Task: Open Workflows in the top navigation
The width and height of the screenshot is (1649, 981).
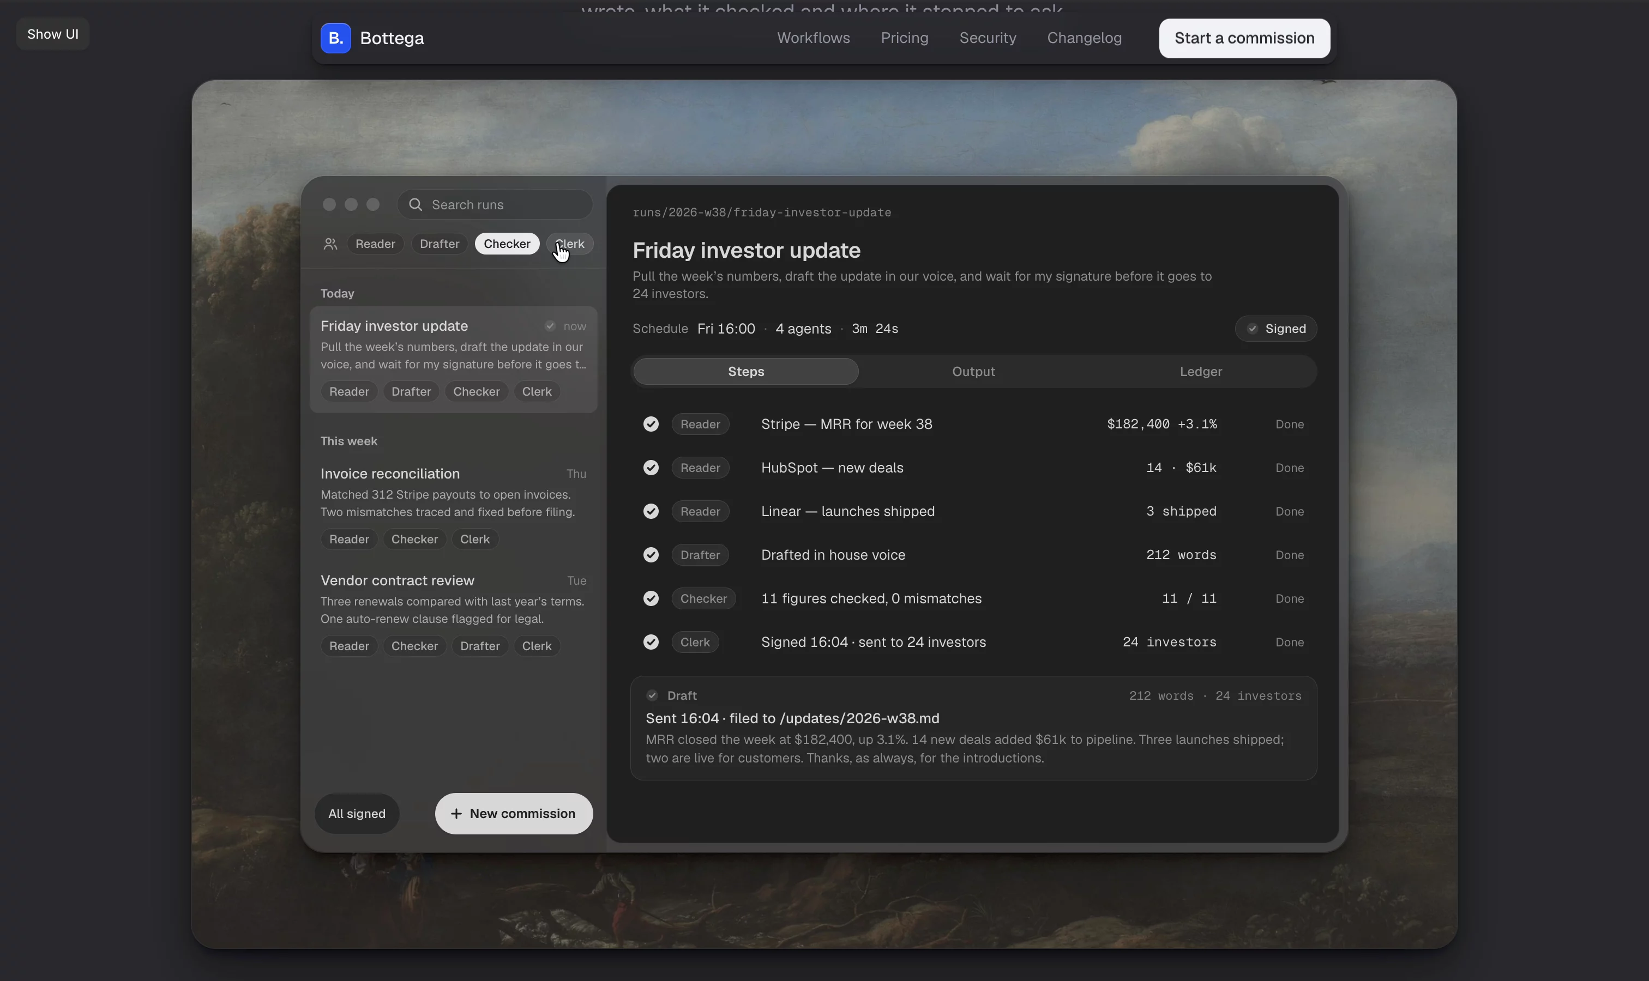Action: pos(813,38)
